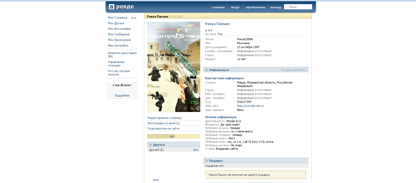This screenshot has width=416, height=183.
Task: Click Изменить репутацию 500 link
Action: click(122, 55)
